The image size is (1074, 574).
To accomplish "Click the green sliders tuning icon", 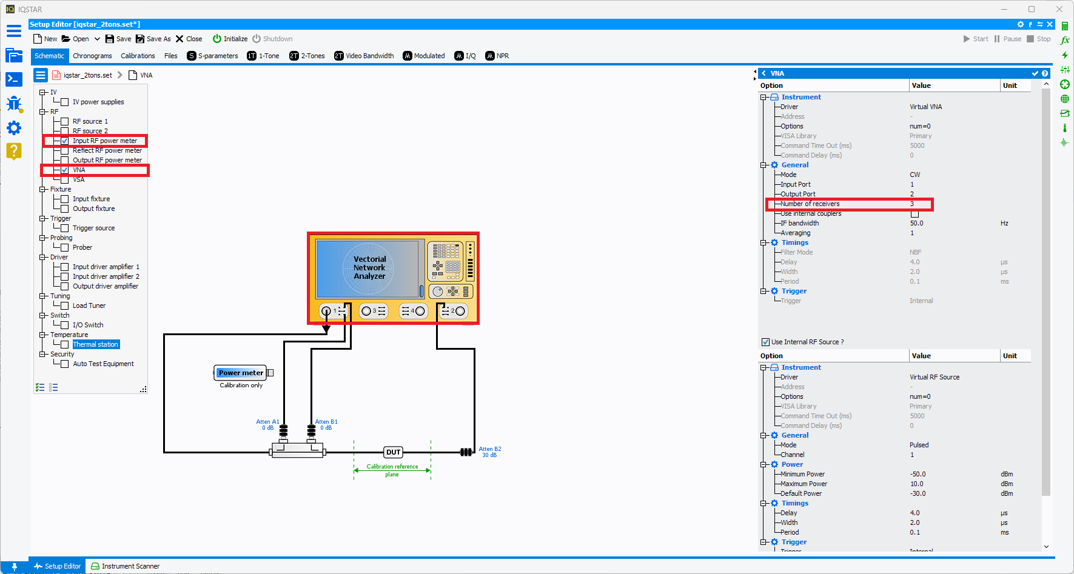I will click(1064, 70).
